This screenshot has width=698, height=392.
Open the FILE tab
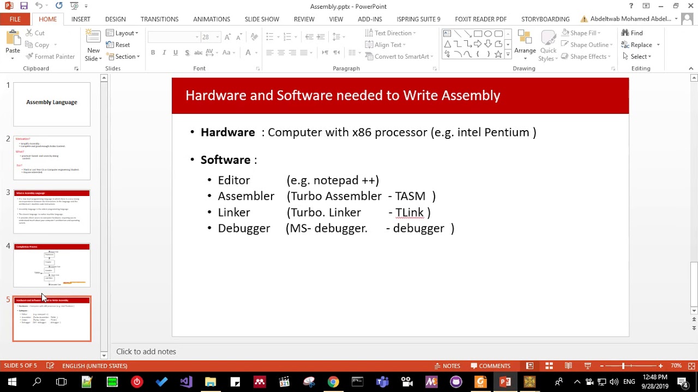[15, 19]
